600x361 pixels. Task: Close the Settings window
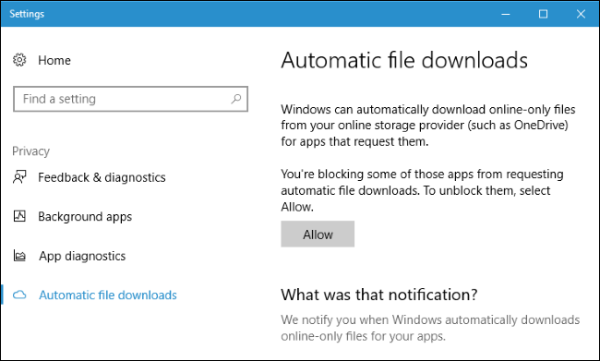coord(581,14)
